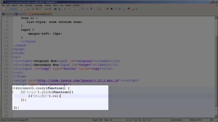Click 'Original Box' label text in code
The width and height of the screenshot is (218, 122).
click(x=45, y=61)
